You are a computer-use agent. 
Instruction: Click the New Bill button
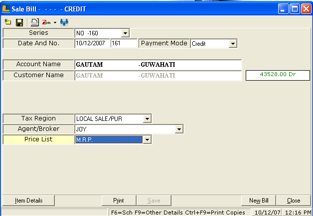click(259, 201)
